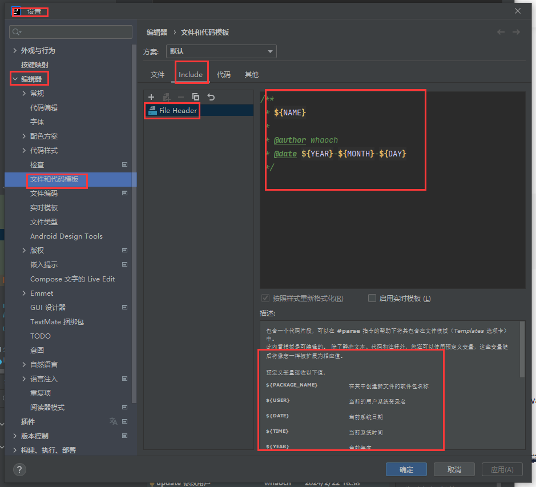
Task: Switch to the 文件 tab
Action: [158, 75]
